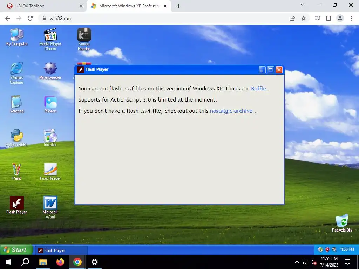Open the Notepad desktop icon

click(16, 104)
